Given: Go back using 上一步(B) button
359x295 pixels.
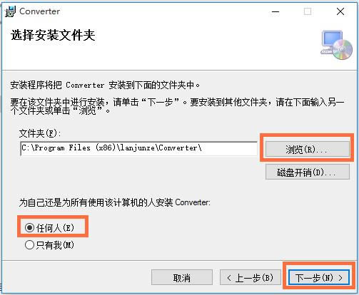Looking at the screenshot, I should (251, 277).
